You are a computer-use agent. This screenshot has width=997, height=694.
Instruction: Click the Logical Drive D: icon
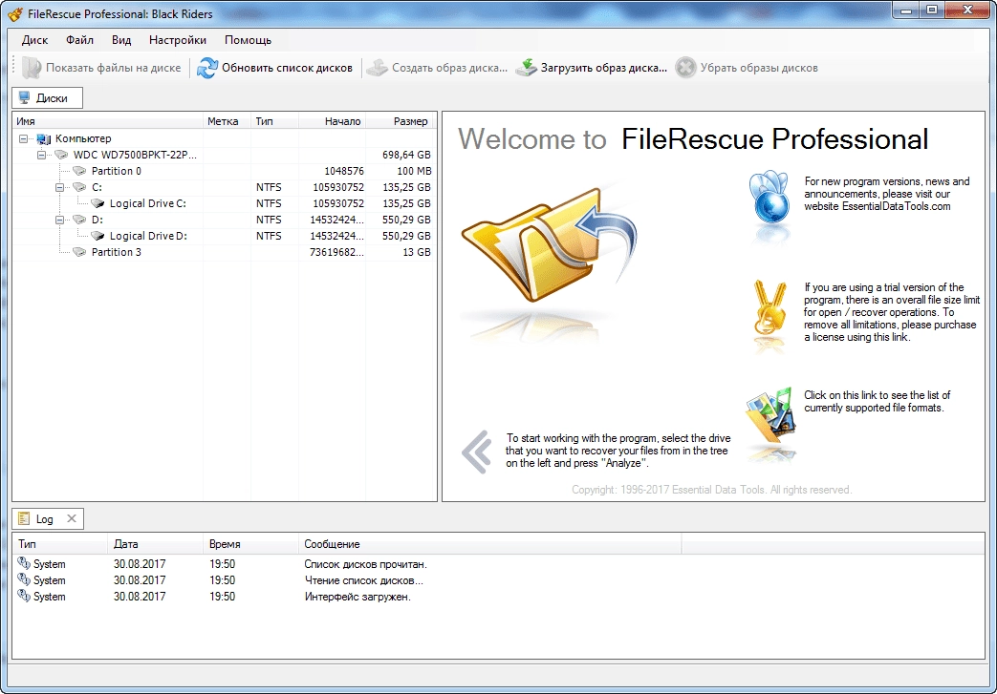[98, 236]
